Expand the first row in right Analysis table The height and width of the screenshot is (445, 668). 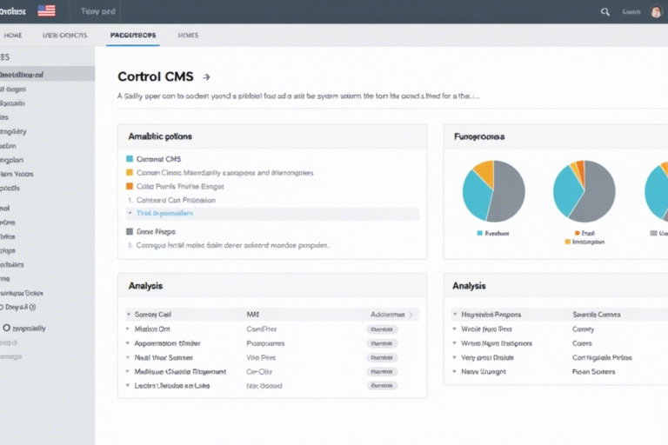pos(454,315)
